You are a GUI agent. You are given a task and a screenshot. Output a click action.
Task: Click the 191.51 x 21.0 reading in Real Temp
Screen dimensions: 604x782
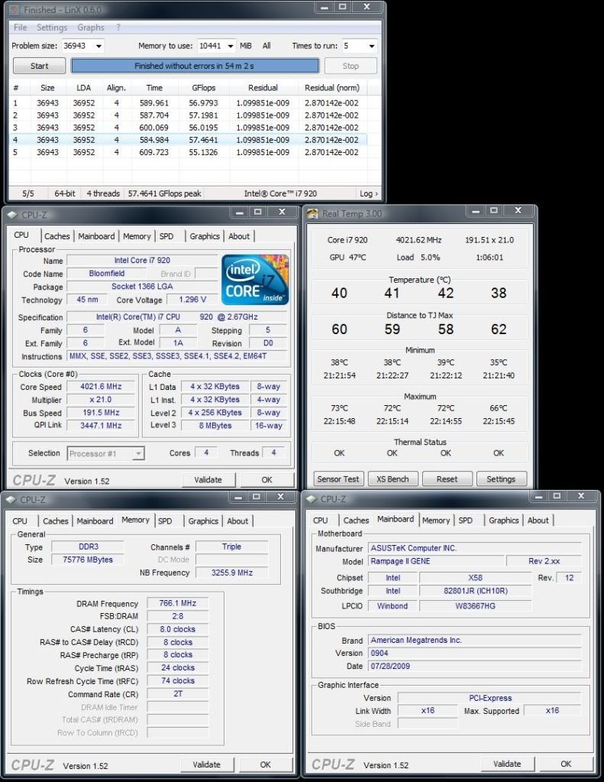(x=489, y=240)
